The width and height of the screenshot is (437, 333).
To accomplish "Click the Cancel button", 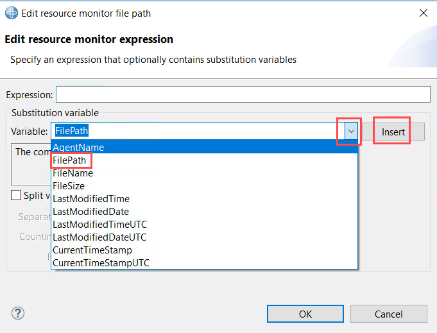I will click(388, 314).
